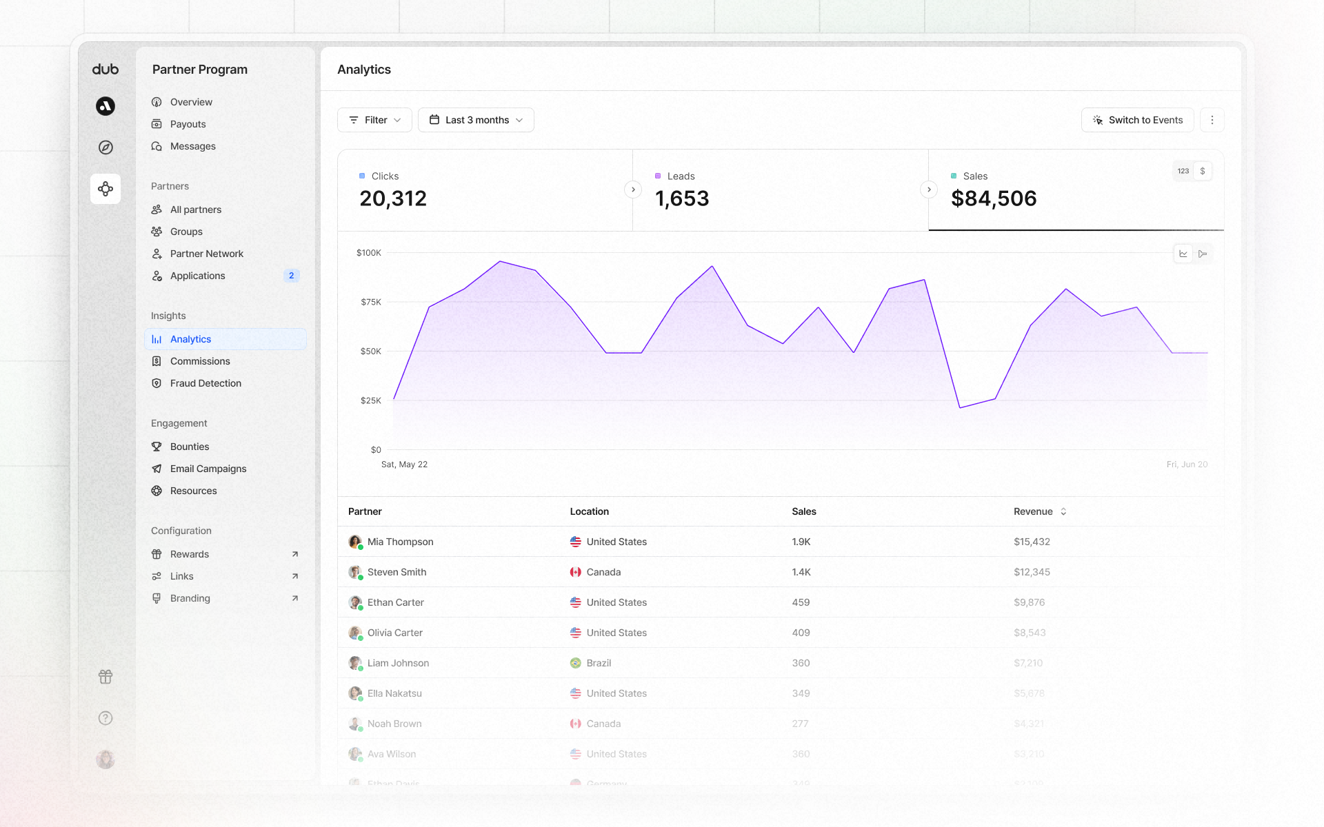Expand the Last 3 months date range

(476, 120)
